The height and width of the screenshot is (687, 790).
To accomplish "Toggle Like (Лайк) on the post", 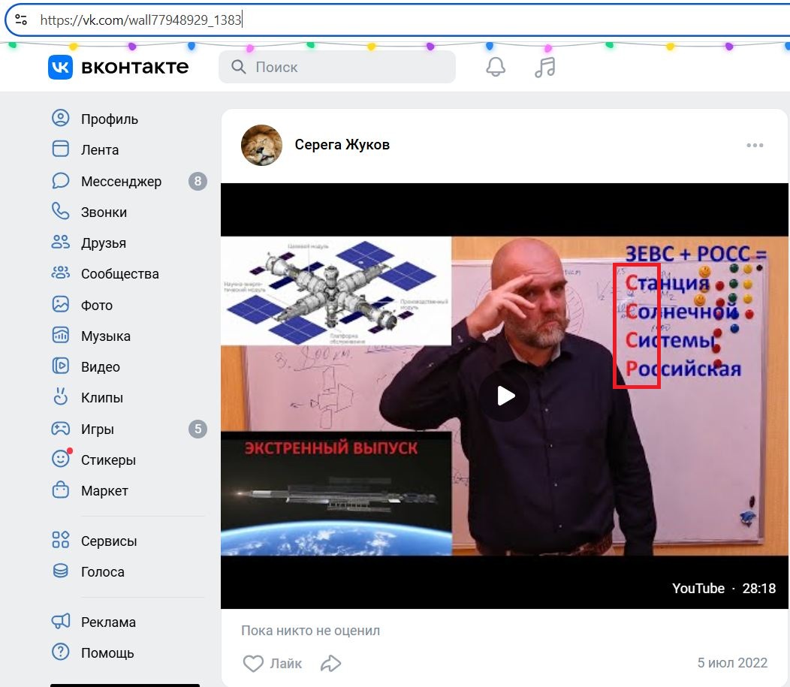I will coord(273,663).
